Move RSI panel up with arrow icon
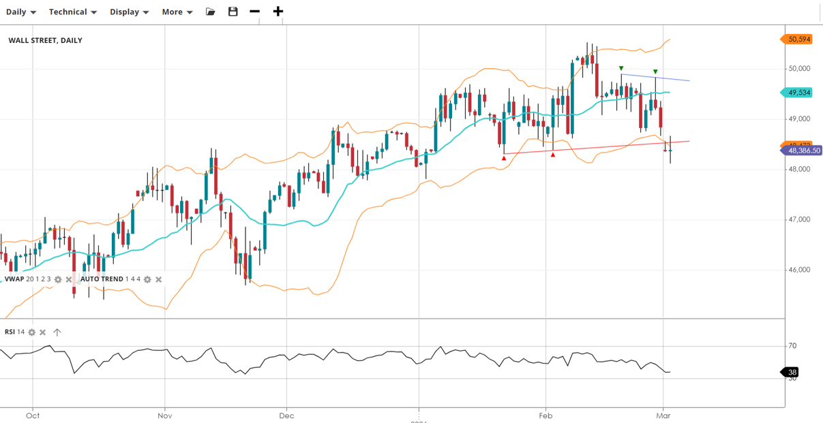823x423 pixels. (x=57, y=332)
